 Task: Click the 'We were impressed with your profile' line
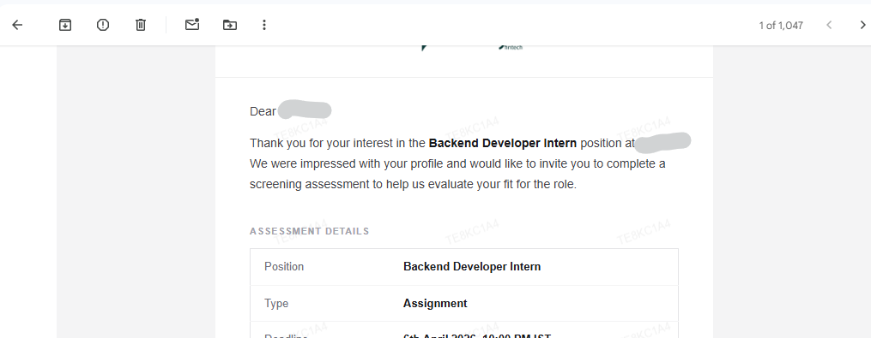[457, 164]
